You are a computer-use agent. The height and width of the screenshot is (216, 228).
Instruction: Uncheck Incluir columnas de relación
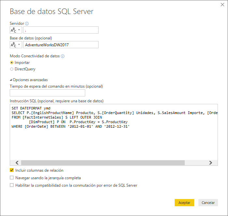pos(12,170)
